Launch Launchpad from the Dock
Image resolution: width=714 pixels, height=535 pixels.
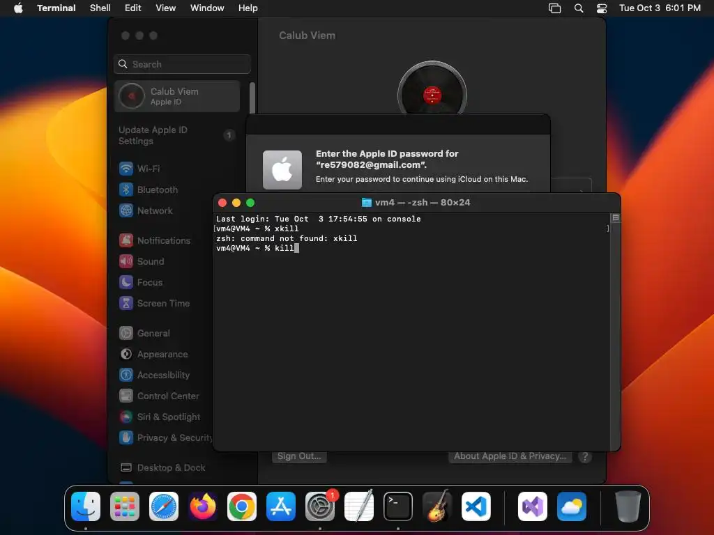pyautogui.click(x=125, y=506)
